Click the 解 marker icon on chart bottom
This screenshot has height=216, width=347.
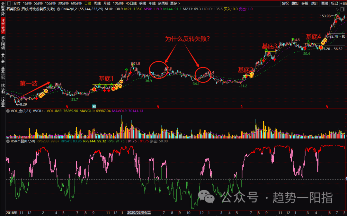pos(94,106)
